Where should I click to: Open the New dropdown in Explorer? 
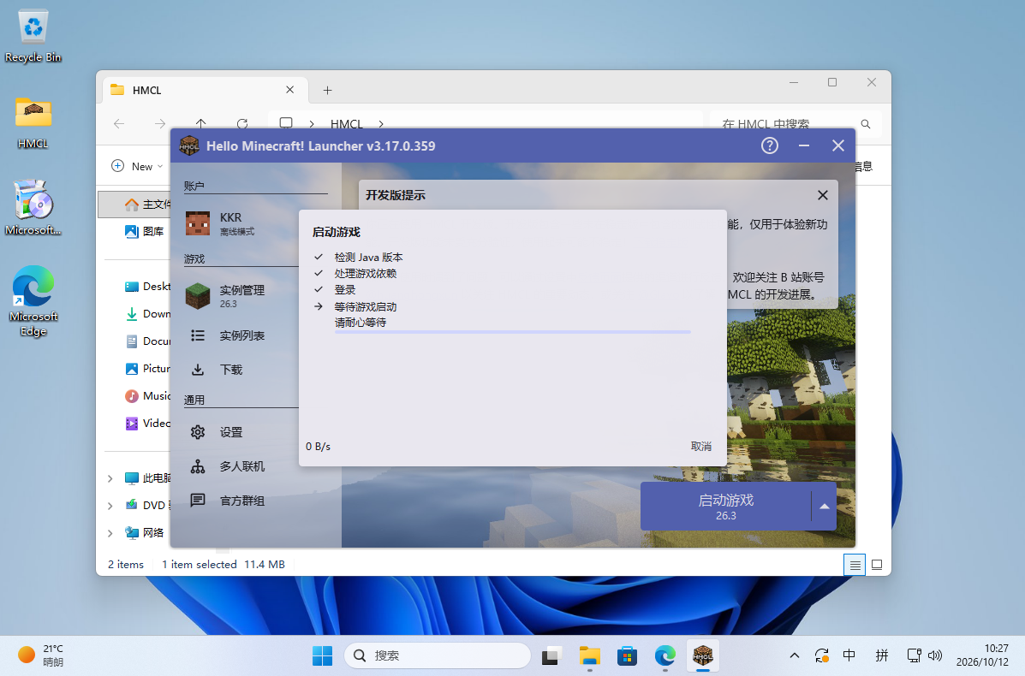point(137,167)
